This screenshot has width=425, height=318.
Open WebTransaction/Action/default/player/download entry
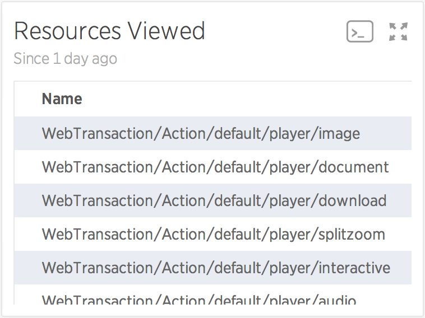(214, 200)
